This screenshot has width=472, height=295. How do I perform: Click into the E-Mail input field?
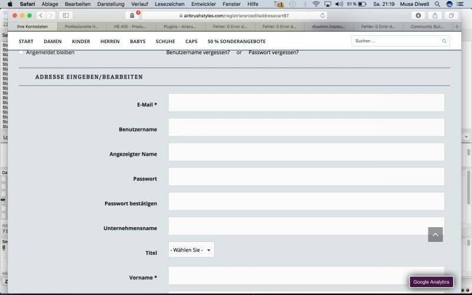pyautogui.click(x=306, y=103)
